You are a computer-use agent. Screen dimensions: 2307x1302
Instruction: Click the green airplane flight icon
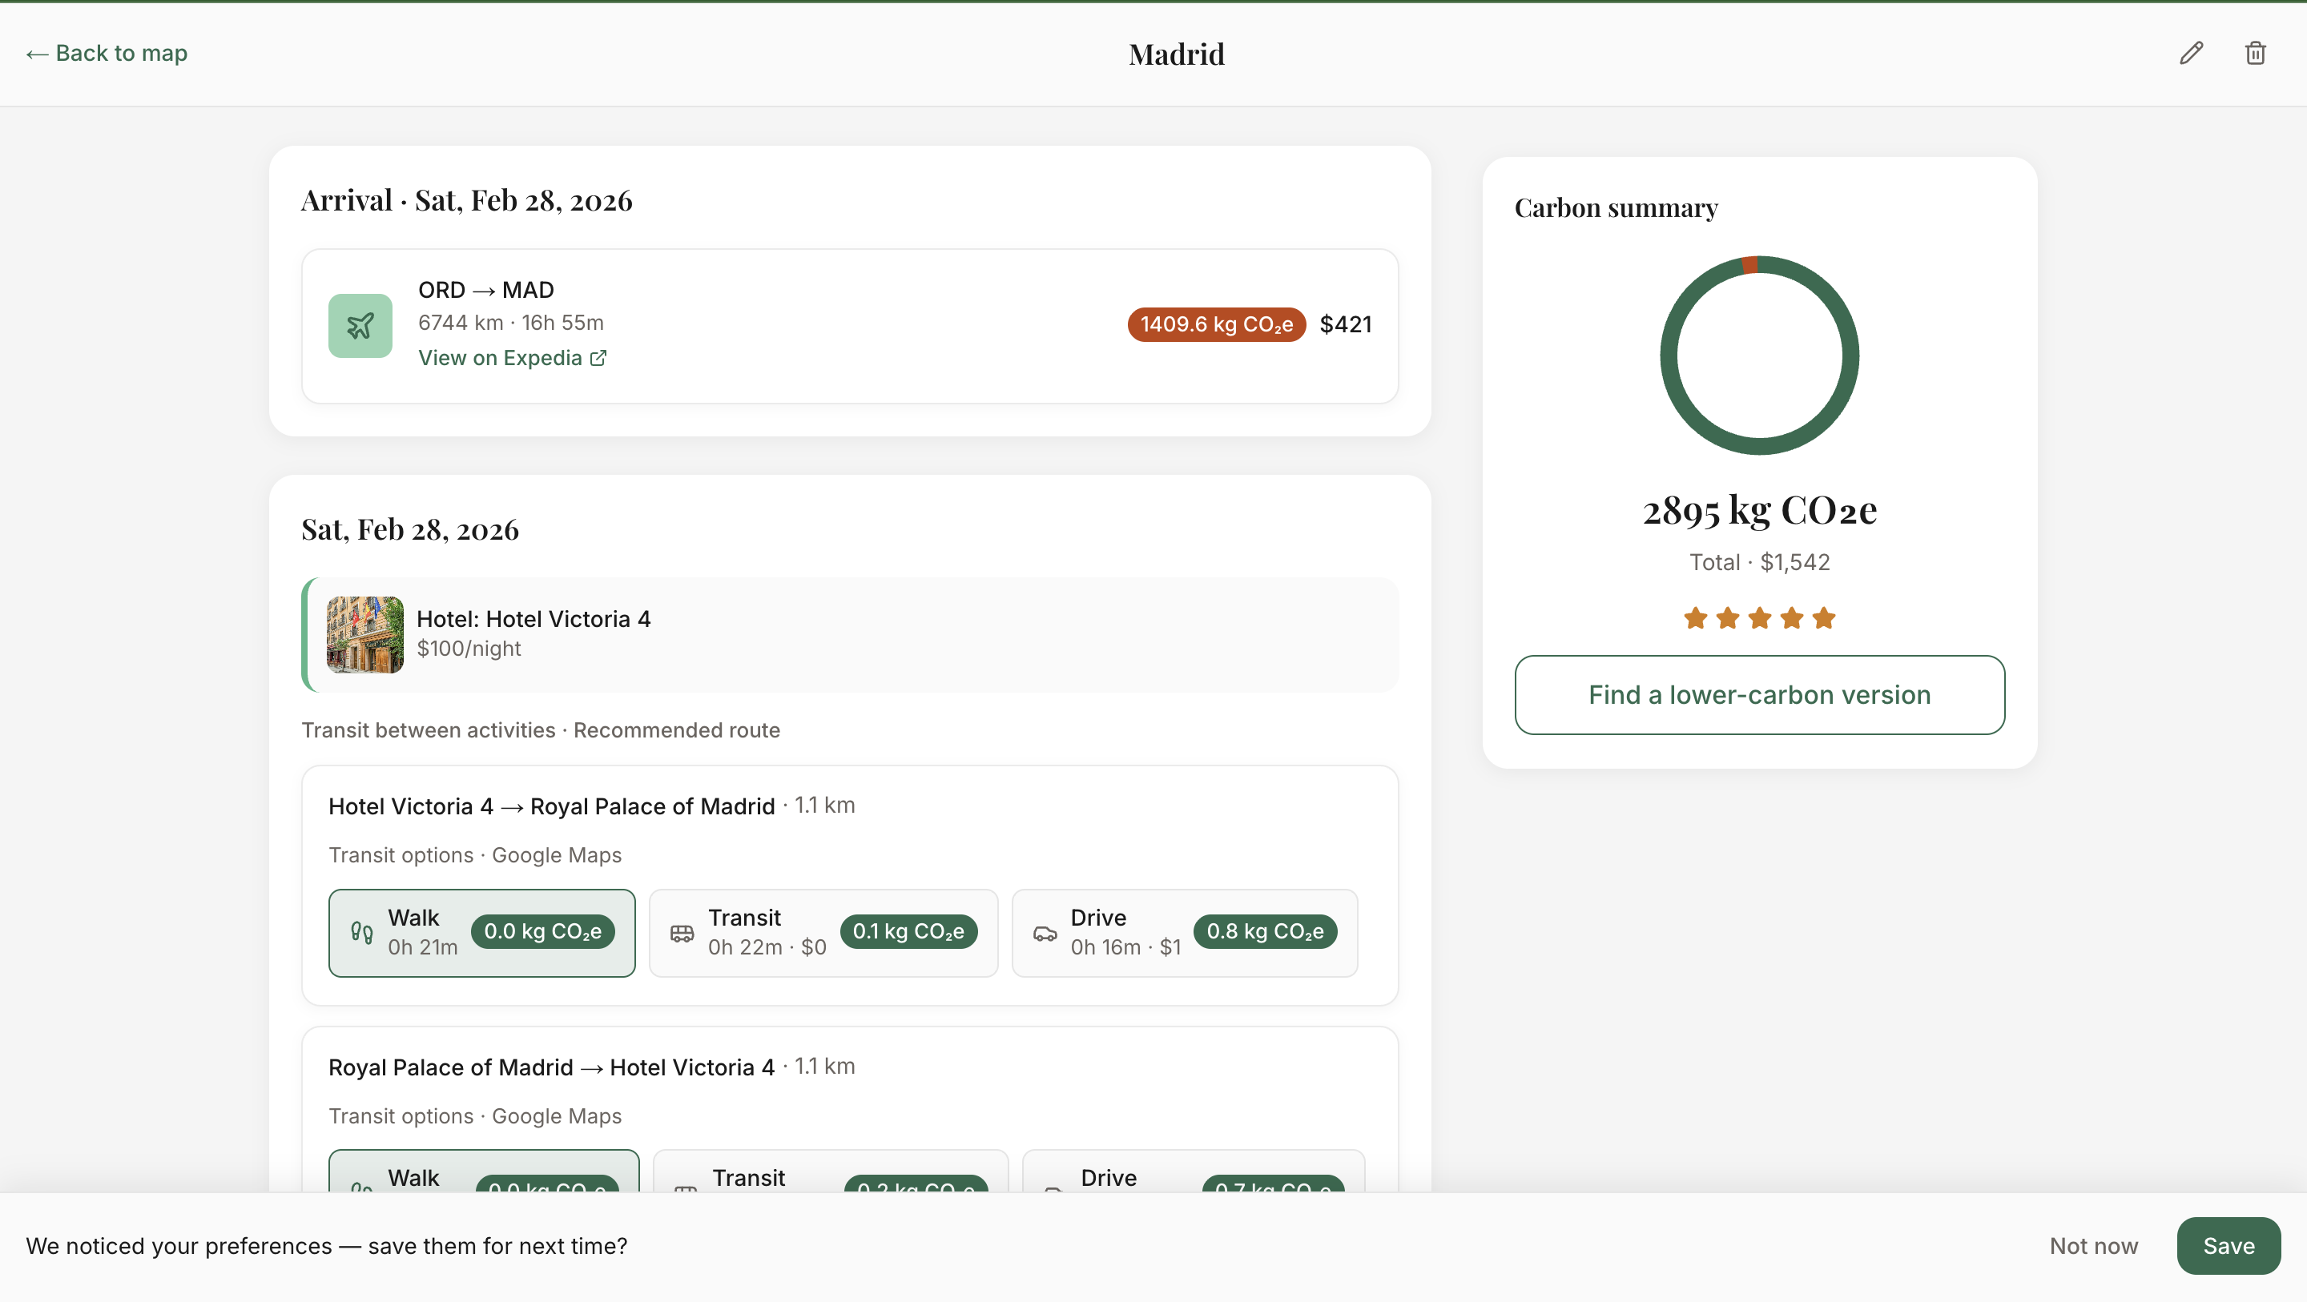(x=360, y=325)
